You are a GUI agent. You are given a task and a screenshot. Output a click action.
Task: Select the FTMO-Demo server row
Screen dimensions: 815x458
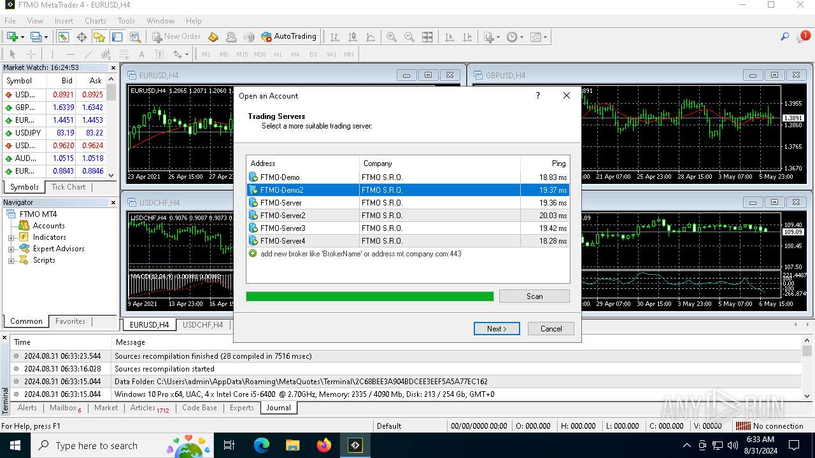point(407,177)
